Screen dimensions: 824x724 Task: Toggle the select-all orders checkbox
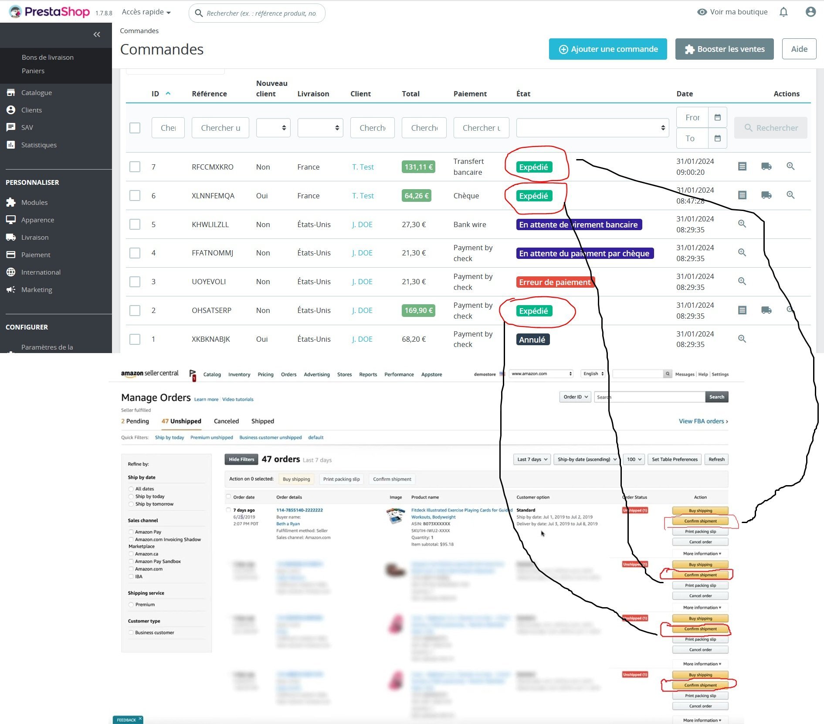click(x=135, y=128)
